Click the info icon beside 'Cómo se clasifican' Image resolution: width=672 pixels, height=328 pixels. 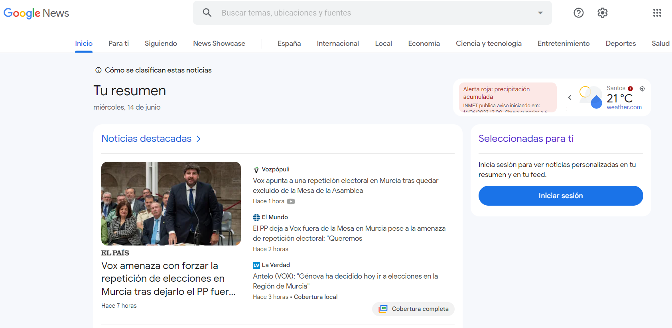98,70
